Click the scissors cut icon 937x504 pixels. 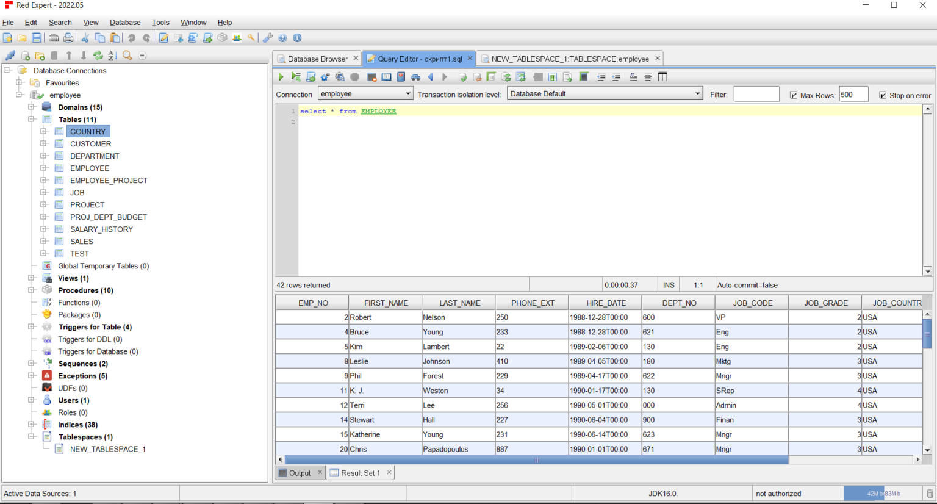(x=85, y=38)
